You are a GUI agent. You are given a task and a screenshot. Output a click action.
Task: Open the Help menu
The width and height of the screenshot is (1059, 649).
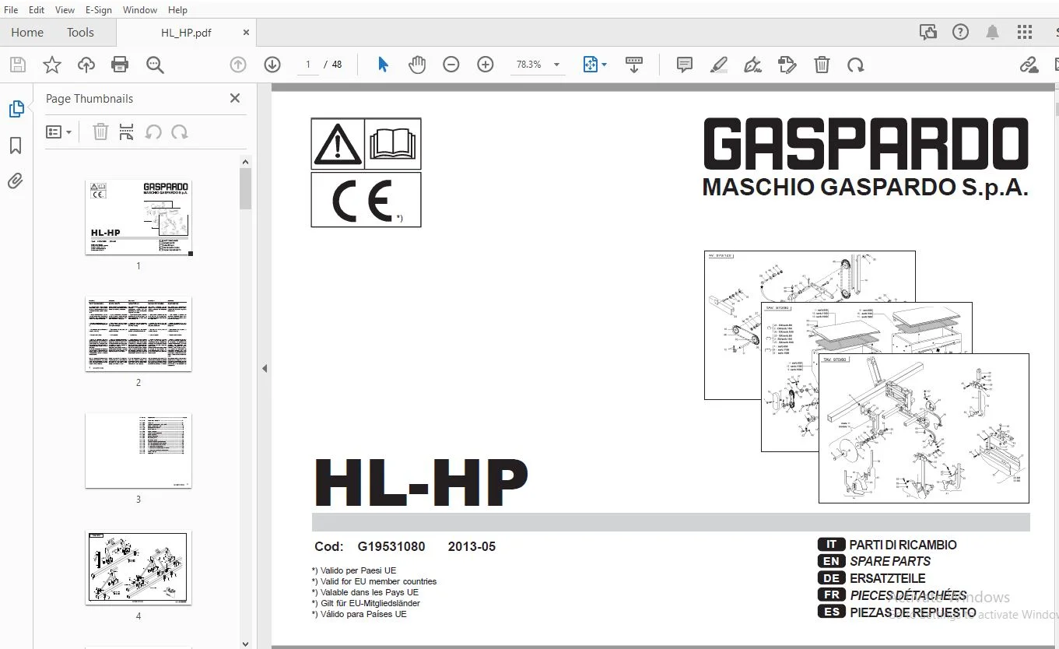(178, 10)
